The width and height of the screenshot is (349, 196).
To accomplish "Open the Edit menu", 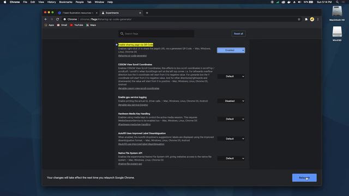I will [x=33, y=2].
